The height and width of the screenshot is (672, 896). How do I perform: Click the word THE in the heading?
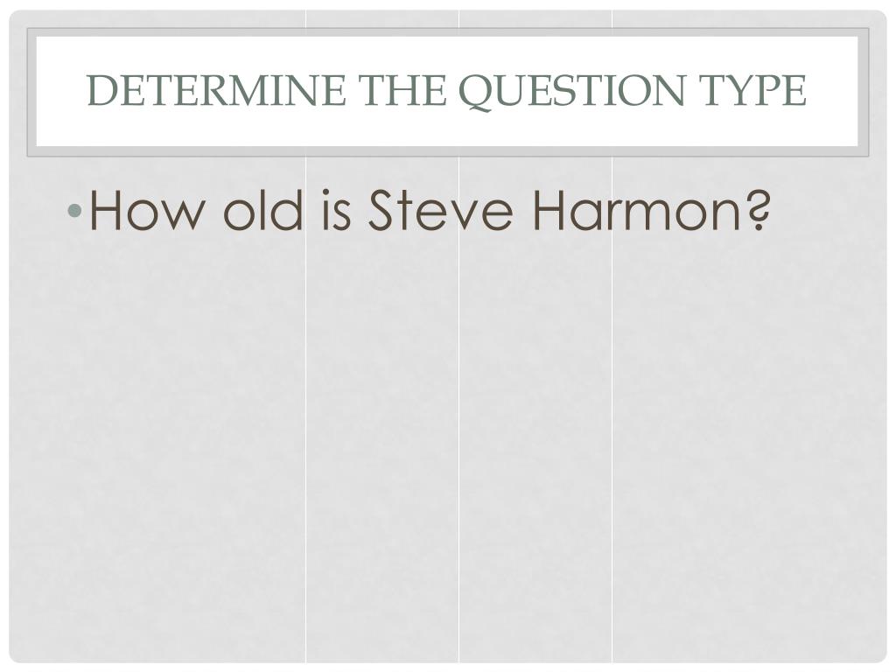point(402,90)
